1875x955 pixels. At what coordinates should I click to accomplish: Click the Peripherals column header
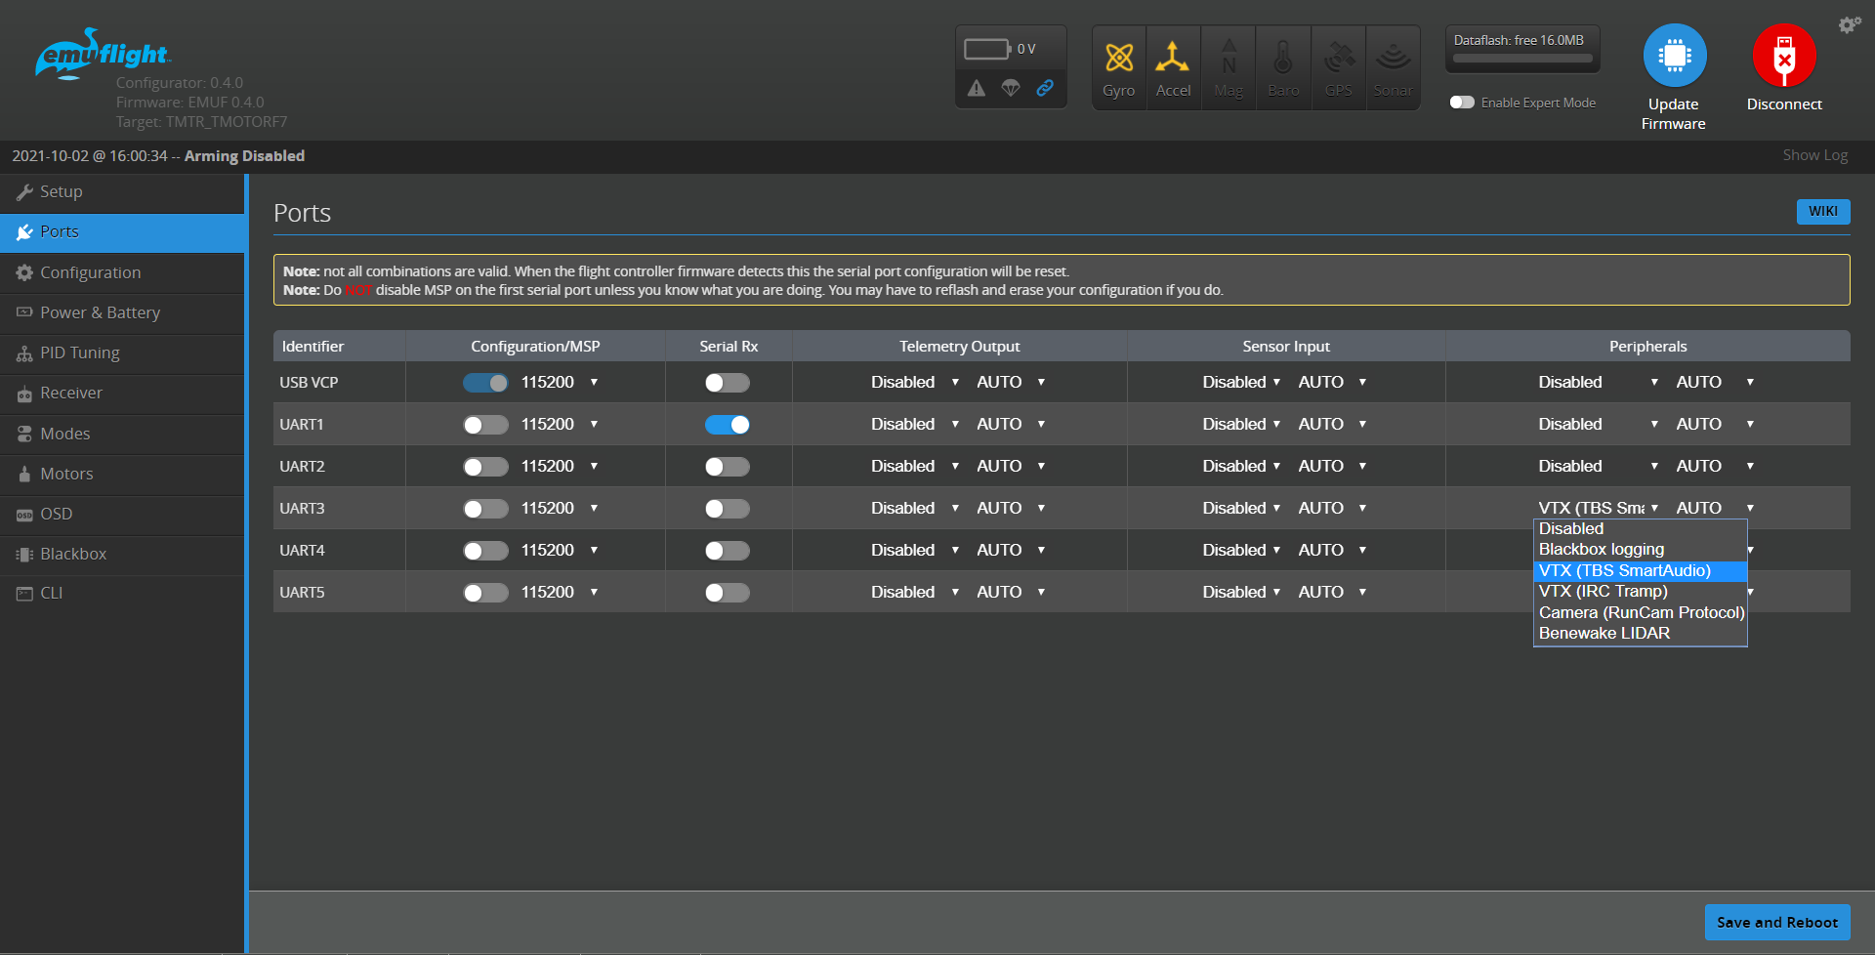pos(1648,347)
